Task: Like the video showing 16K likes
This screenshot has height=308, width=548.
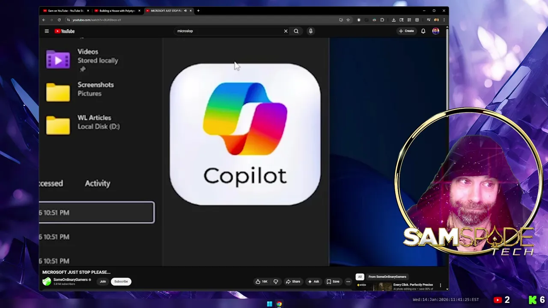Action: pos(262,281)
